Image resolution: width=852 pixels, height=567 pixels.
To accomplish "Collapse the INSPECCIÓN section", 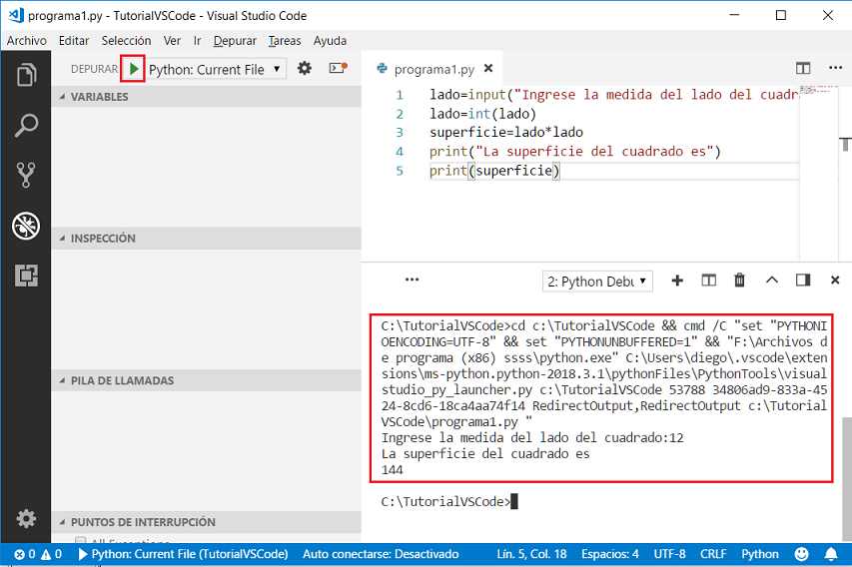I will point(207,239).
